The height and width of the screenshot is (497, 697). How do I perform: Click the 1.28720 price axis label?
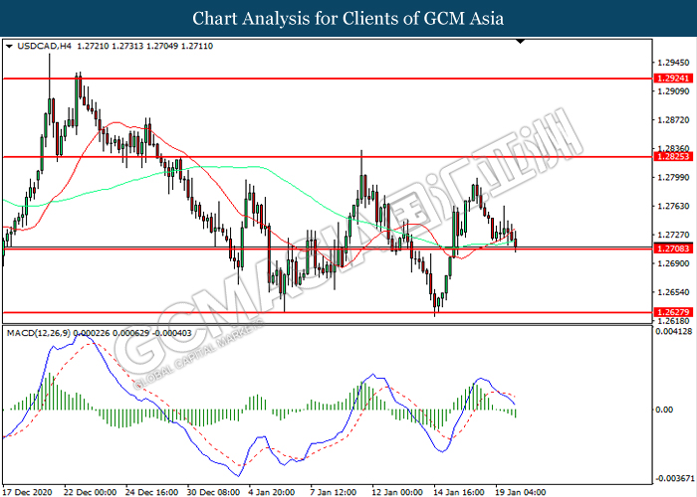[x=673, y=120]
